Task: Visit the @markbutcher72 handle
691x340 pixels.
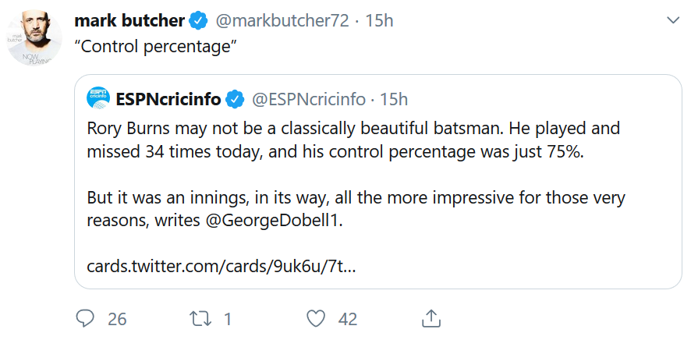Action: tap(286, 20)
